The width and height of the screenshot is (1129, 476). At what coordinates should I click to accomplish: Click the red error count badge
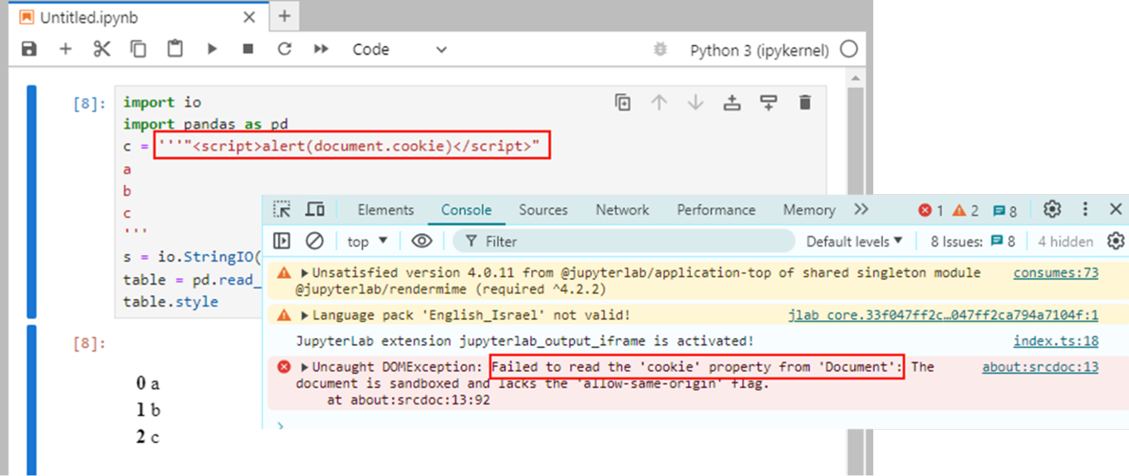point(931,211)
